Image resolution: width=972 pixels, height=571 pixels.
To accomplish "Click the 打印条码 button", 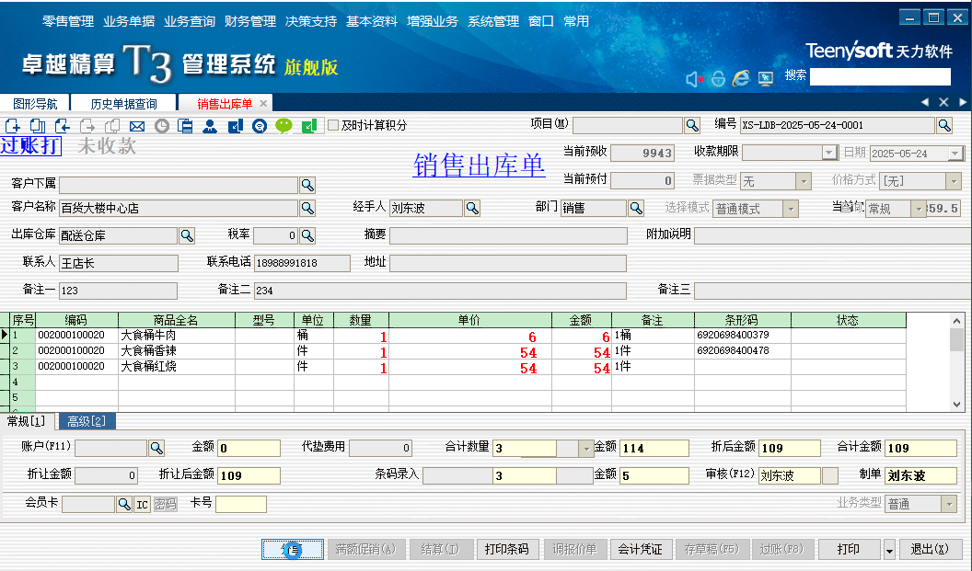I will point(507,549).
